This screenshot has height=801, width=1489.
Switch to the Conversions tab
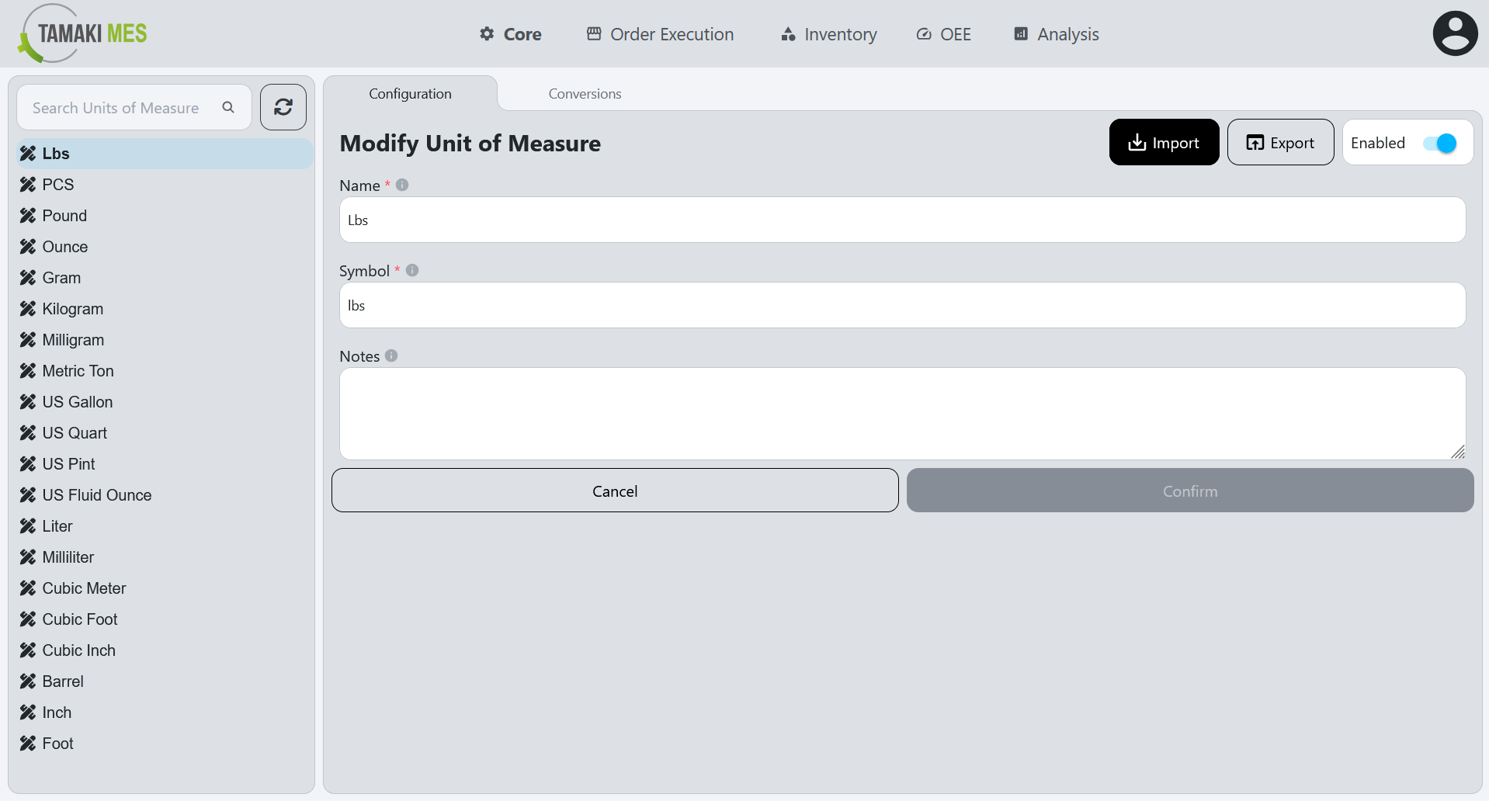584,93
